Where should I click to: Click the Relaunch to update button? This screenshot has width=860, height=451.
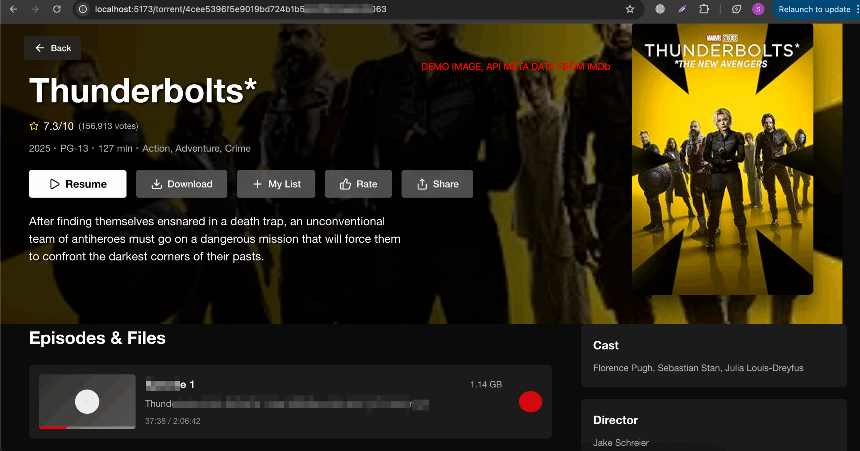(x=814, y=9)
